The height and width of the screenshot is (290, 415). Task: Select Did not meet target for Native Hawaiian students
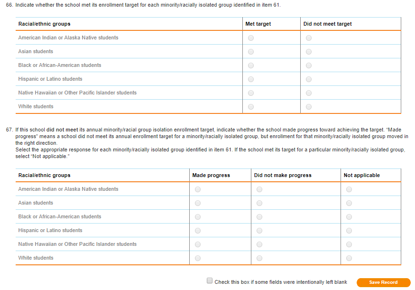(x=309, y=93)
